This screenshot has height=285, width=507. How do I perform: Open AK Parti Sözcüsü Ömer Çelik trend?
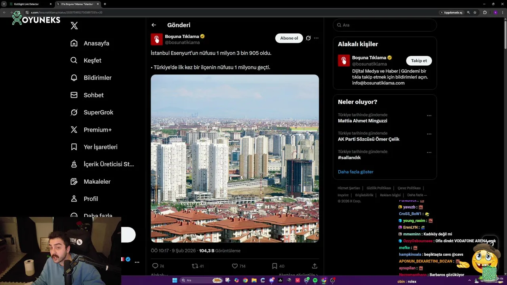pyautogui.click(x=368, y=139)
